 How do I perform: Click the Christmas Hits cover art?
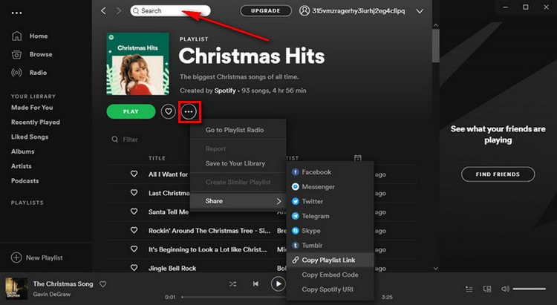[138, 64]
